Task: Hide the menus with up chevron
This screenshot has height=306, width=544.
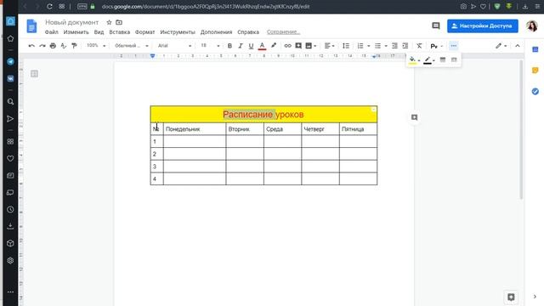Action: [518, 46]
